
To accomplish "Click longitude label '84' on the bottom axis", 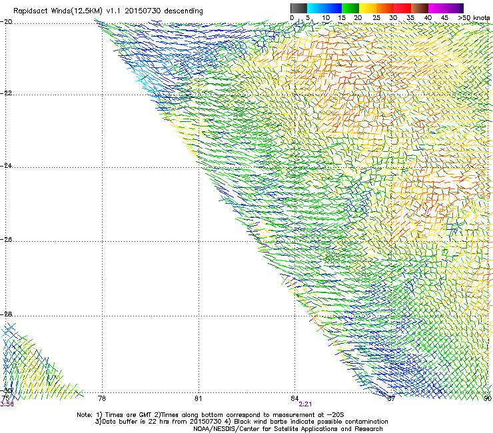I will pyautogui.click(x=294, y=398).
